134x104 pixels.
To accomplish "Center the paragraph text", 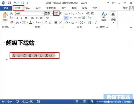I will (70, 18).
